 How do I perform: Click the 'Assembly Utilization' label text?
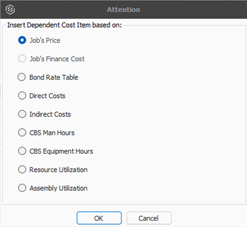(x=58, y=188)
